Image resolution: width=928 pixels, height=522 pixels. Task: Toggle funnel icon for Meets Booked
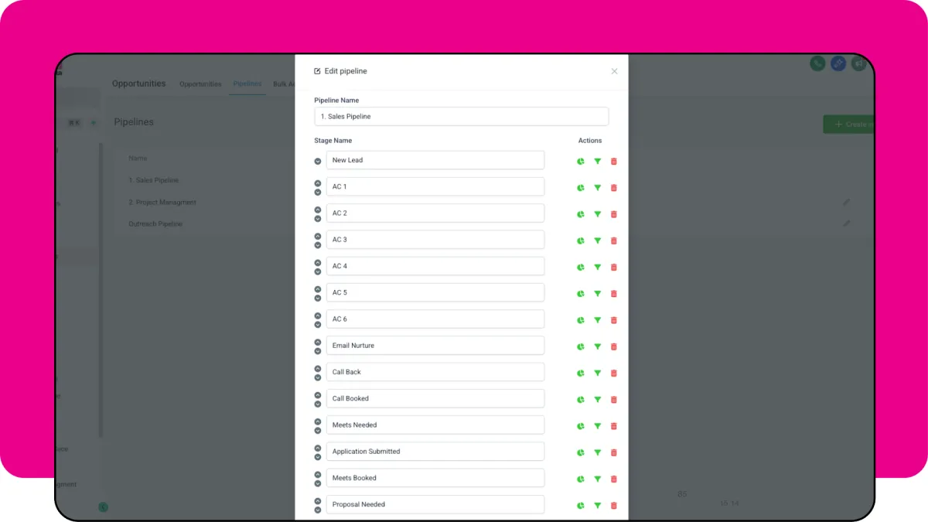click(x=597, y=479)
